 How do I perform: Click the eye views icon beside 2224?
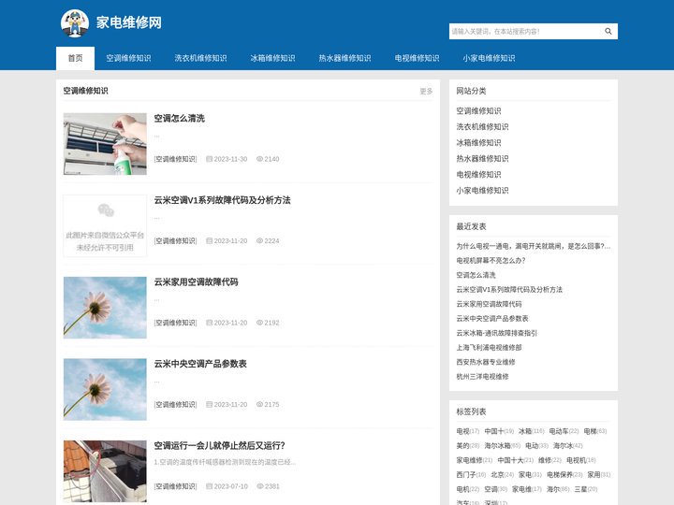[x=259, y=240]
